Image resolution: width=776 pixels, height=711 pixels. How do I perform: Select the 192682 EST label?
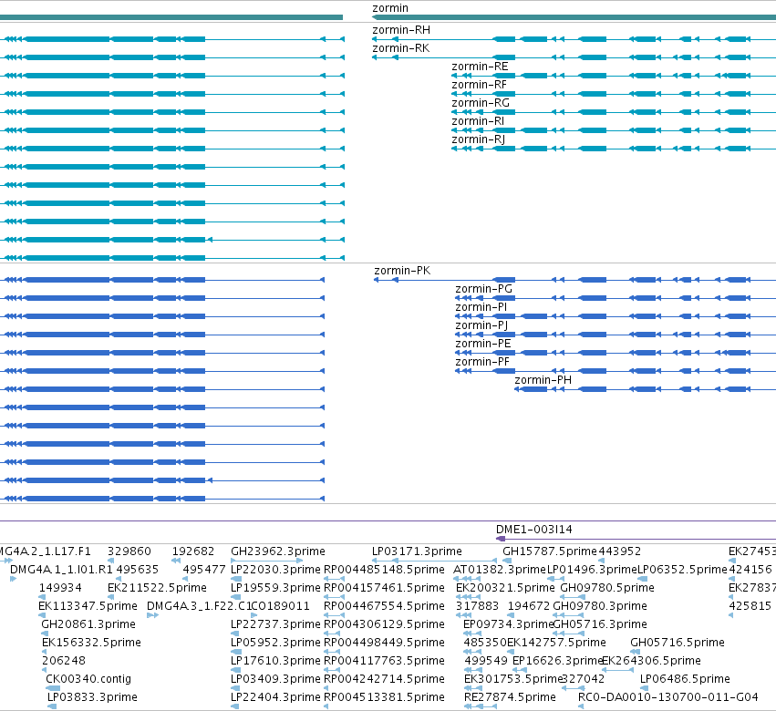pyautogui.click(x=193, y=551)
